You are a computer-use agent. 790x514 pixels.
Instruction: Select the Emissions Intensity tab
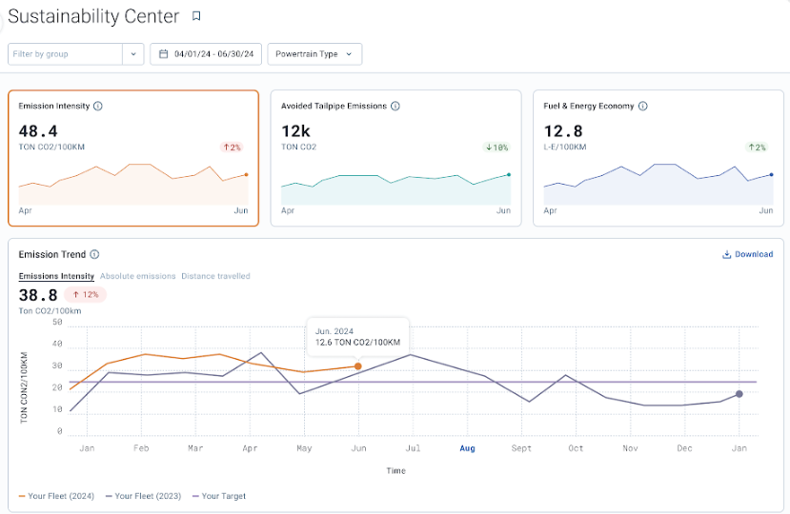[56, 276]
